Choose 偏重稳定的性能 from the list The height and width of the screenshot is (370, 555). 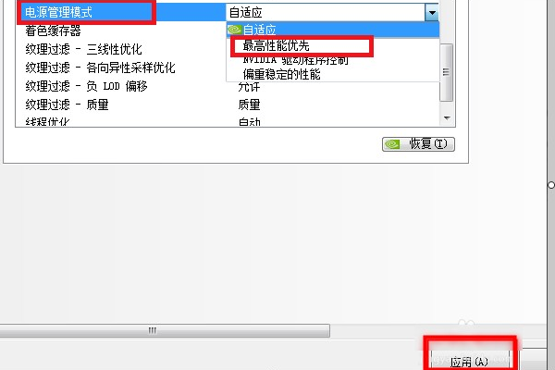coord(282,74)
